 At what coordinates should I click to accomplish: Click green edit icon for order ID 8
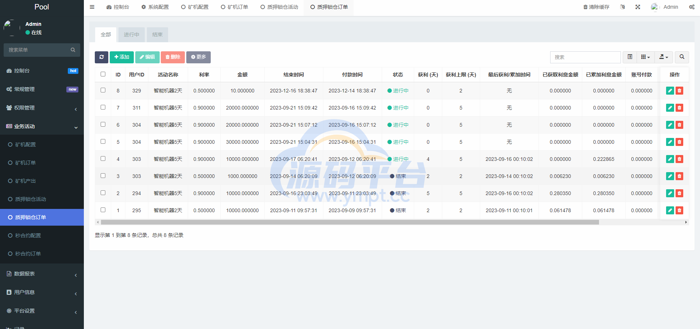(670, 91)
